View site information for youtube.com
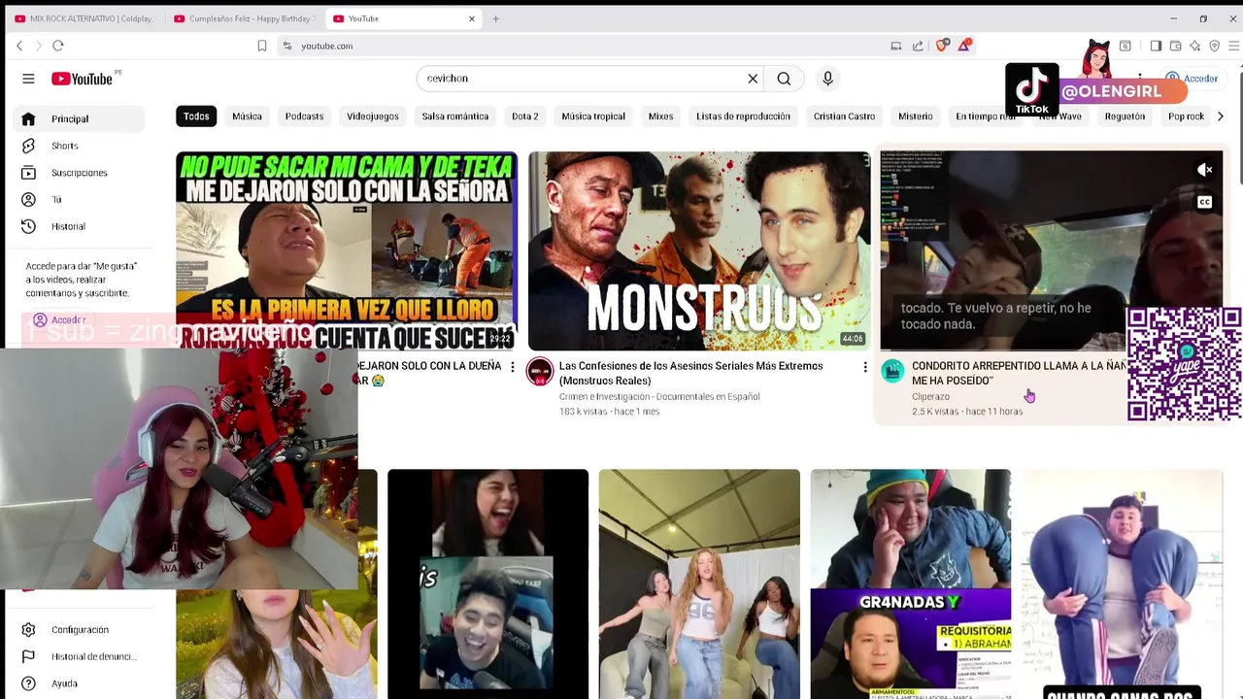The width and height of the screenshot is (1243, 699). (287, 46)
